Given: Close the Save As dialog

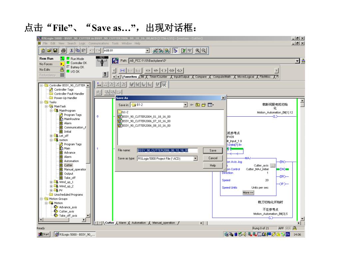Looking at the screenshot, I should tap(223, 98).
